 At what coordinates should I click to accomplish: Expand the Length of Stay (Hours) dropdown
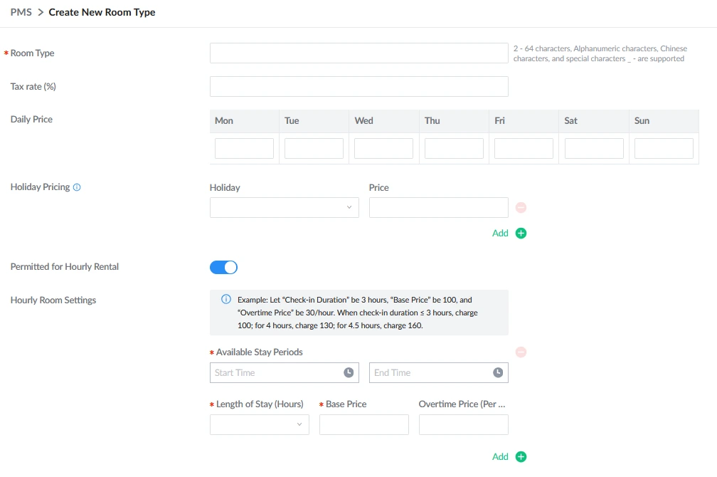tap(259, 425)
